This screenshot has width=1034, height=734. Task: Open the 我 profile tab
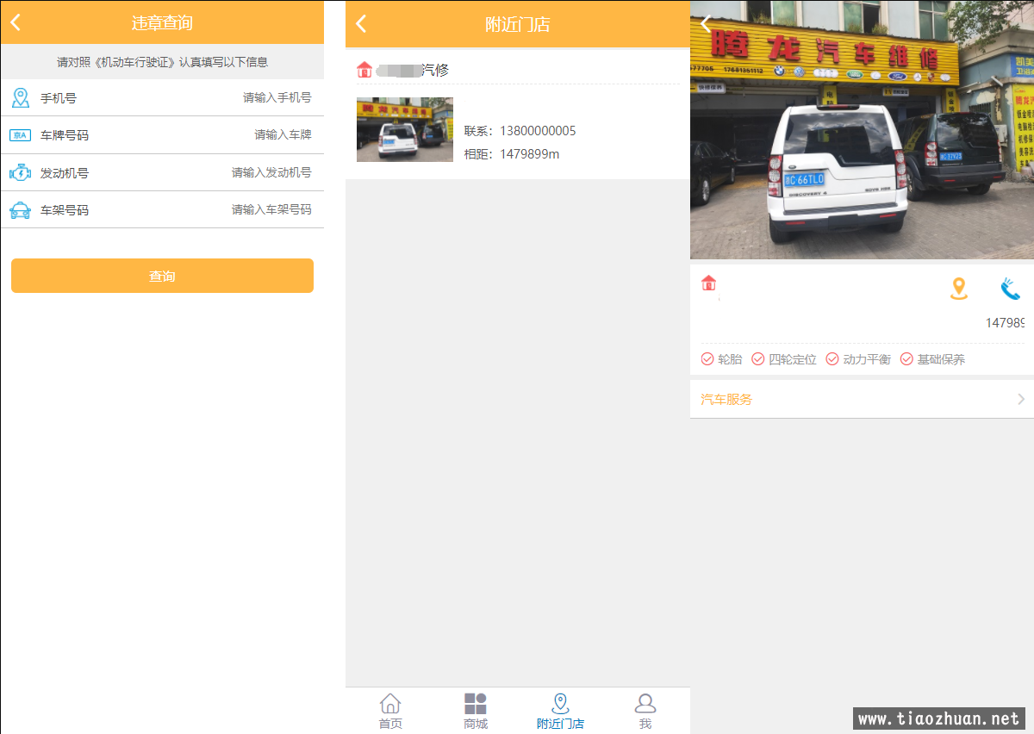tap(645, 711)
